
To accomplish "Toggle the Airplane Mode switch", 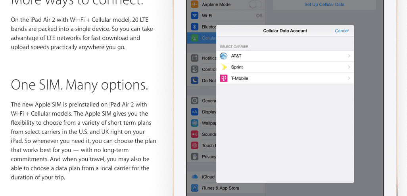I will [255, 4].
